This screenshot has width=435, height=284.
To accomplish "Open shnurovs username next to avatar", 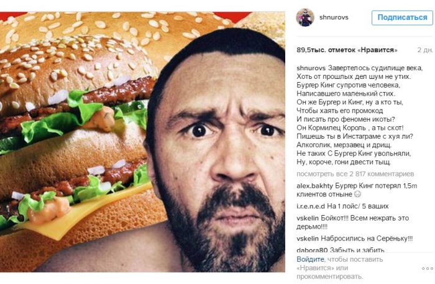I will coord(334,17).
